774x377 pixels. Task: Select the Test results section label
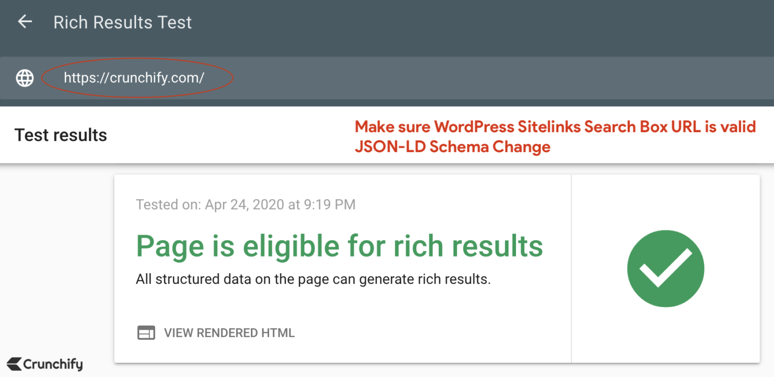pos(60,135)
